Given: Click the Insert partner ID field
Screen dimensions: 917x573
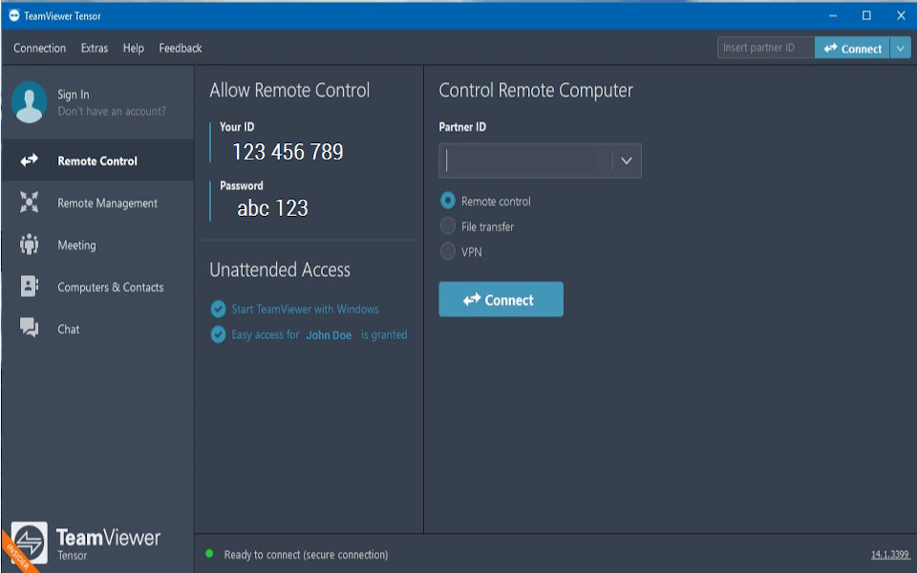Looking at the screenshot, I should coord(765,48).
